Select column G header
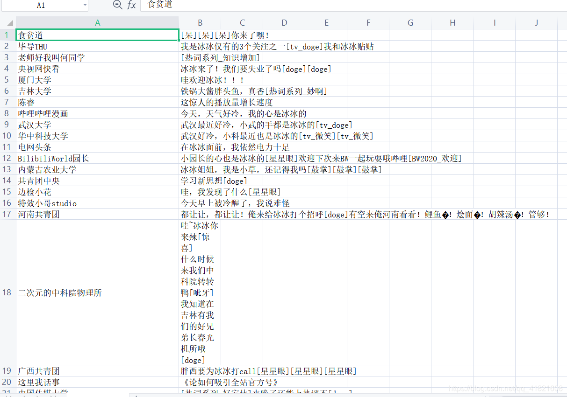Viewport: 567px width, 397px height. pyautogui.click(x=410, y=22)
